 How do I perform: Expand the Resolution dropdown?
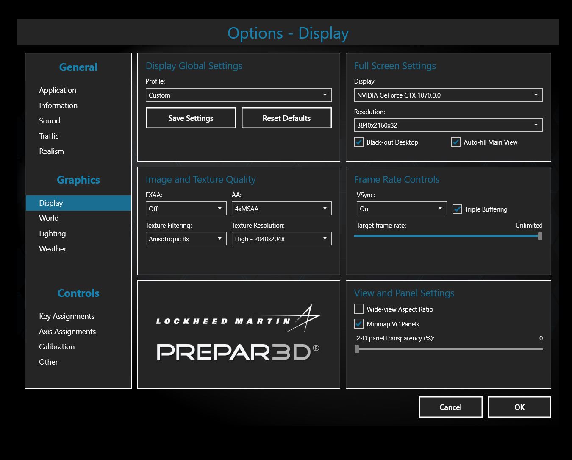(448, 125)
